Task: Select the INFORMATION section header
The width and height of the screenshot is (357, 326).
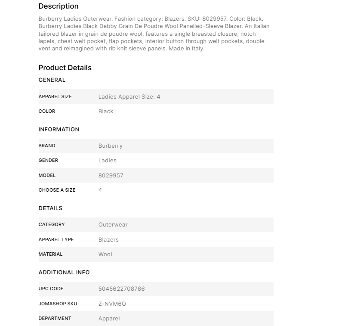Action: point(59,129)
